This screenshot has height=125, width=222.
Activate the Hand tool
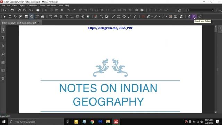[32, 17]
